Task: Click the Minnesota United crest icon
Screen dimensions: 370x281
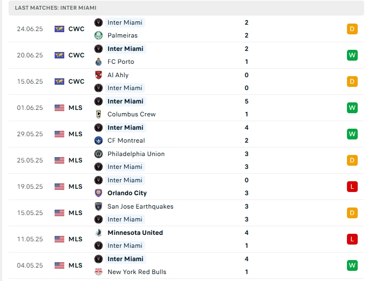Action: click(x=98, y=233)
